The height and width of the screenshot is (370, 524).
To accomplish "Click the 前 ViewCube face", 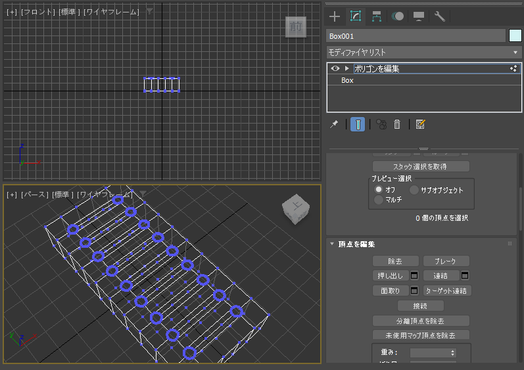I will pos(296,27).
